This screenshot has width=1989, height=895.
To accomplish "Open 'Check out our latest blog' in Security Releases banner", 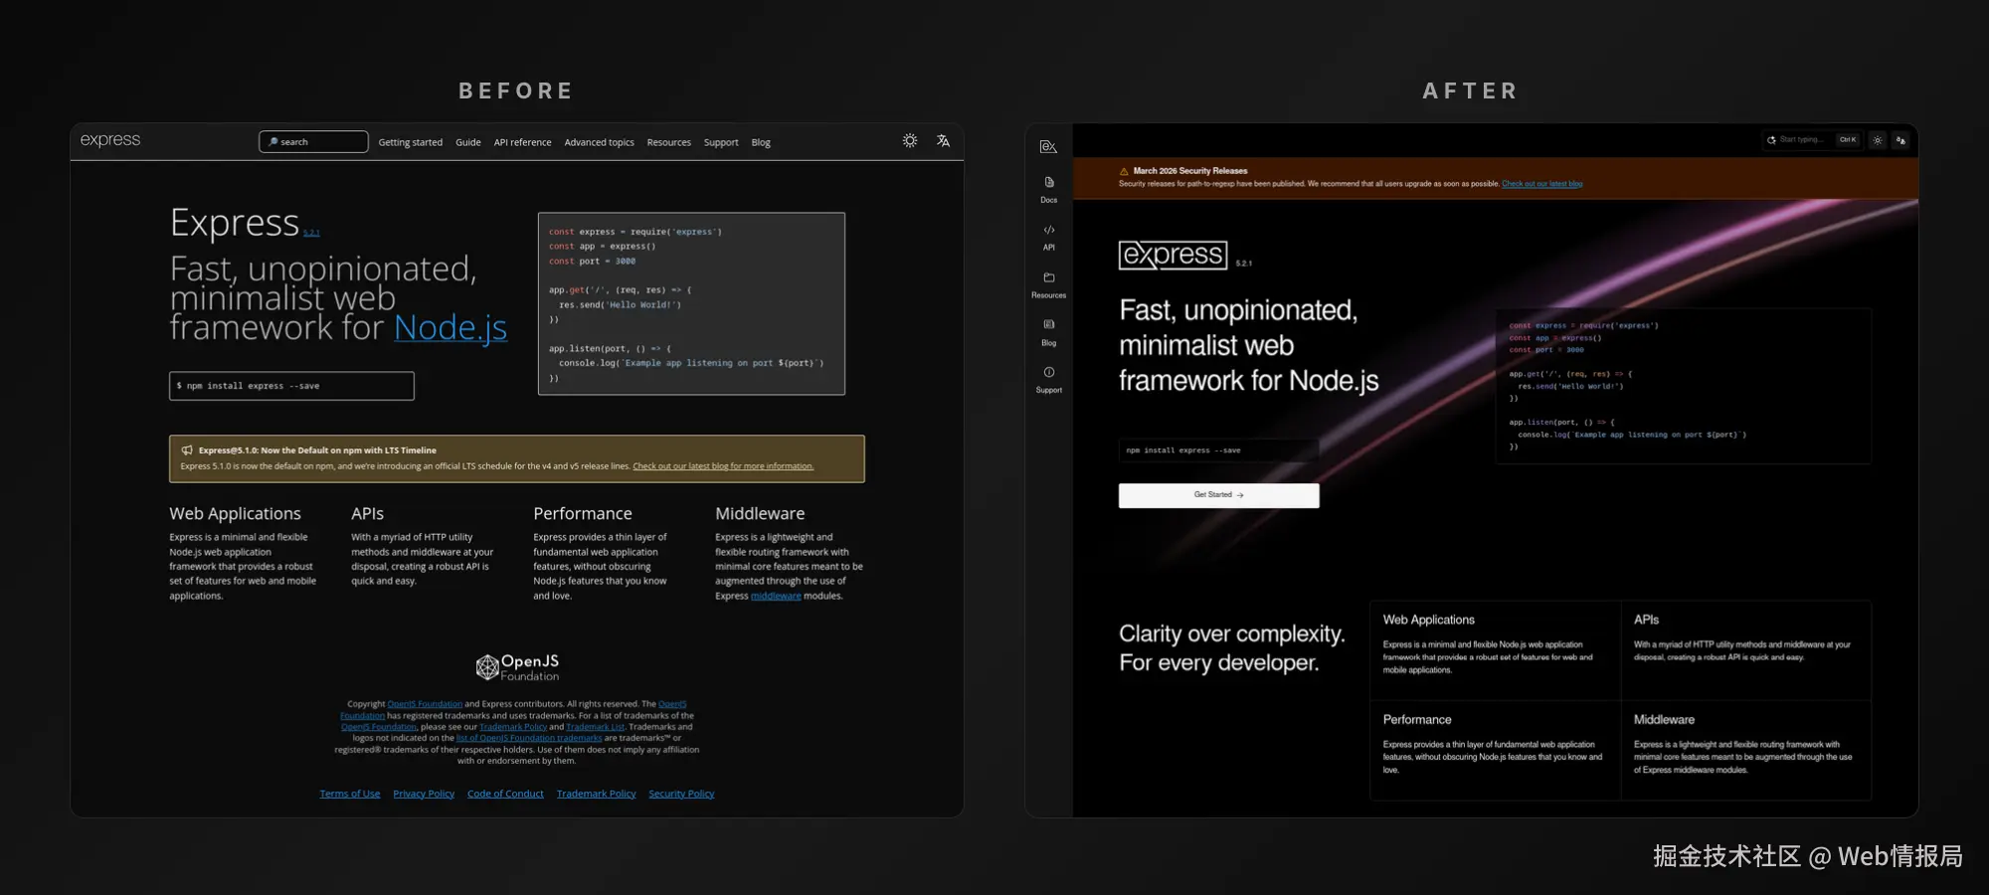I will (1541, 184).
